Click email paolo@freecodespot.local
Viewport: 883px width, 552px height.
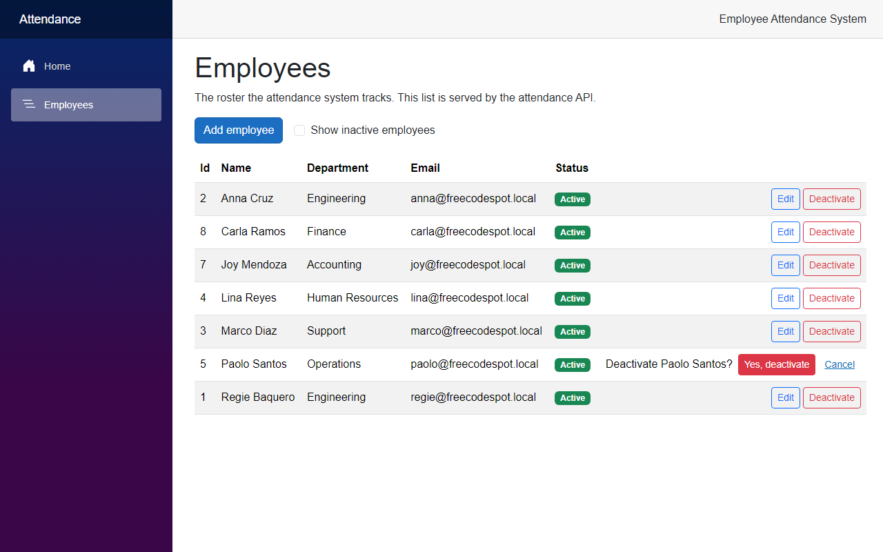pos(475,364)
